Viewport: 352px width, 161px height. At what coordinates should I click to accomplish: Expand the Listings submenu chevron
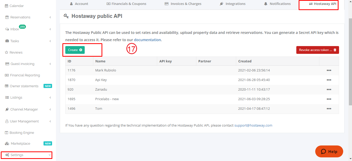click(50, 97)
